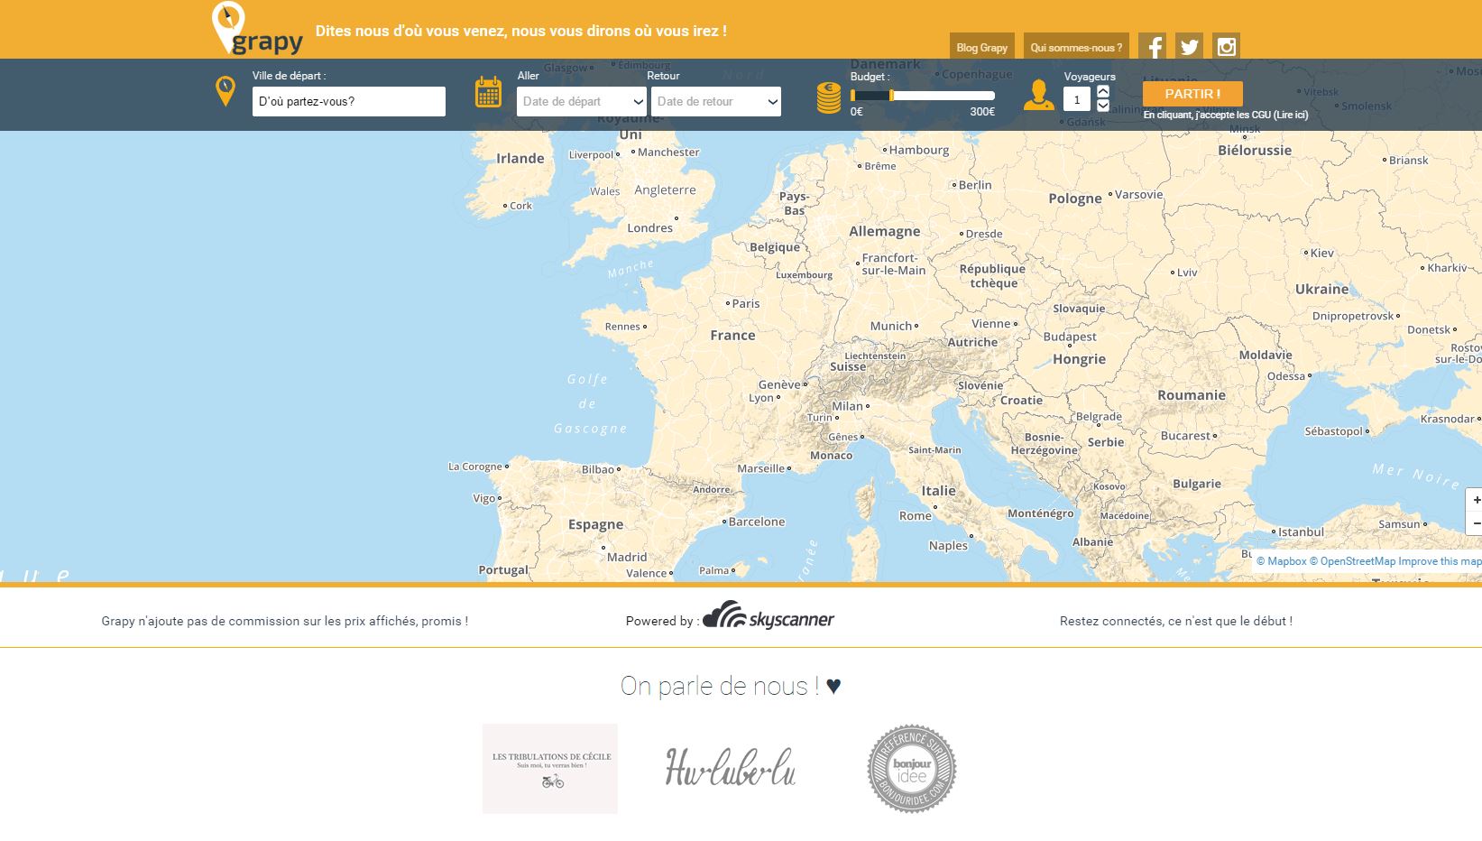Focus the Ville de départ input field
Image resolution: width=1482 pixels, height=841 pixels.
pyautogui.click(x=348, y=102)
